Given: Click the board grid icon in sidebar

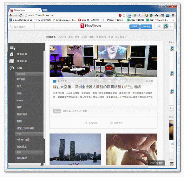Looking at the screenshot, I should click(x=12, y=61).
